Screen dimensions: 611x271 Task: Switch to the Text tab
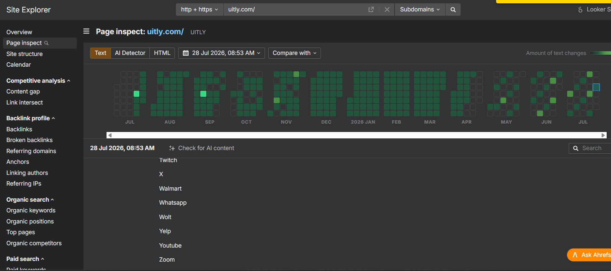click(x=100, y=53)
